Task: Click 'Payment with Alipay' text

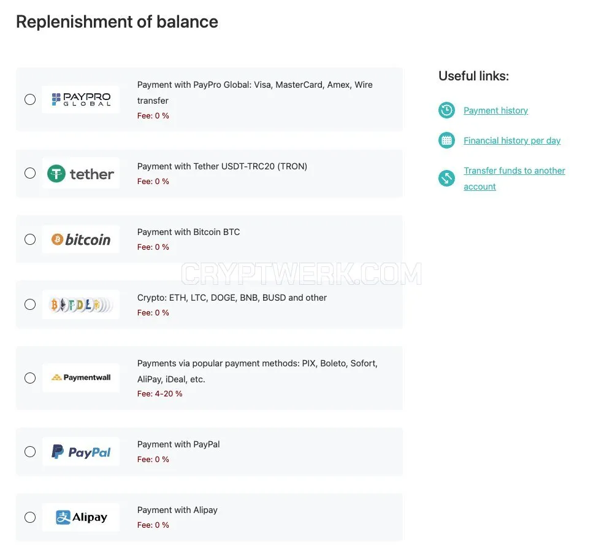Action: (177, 510)
